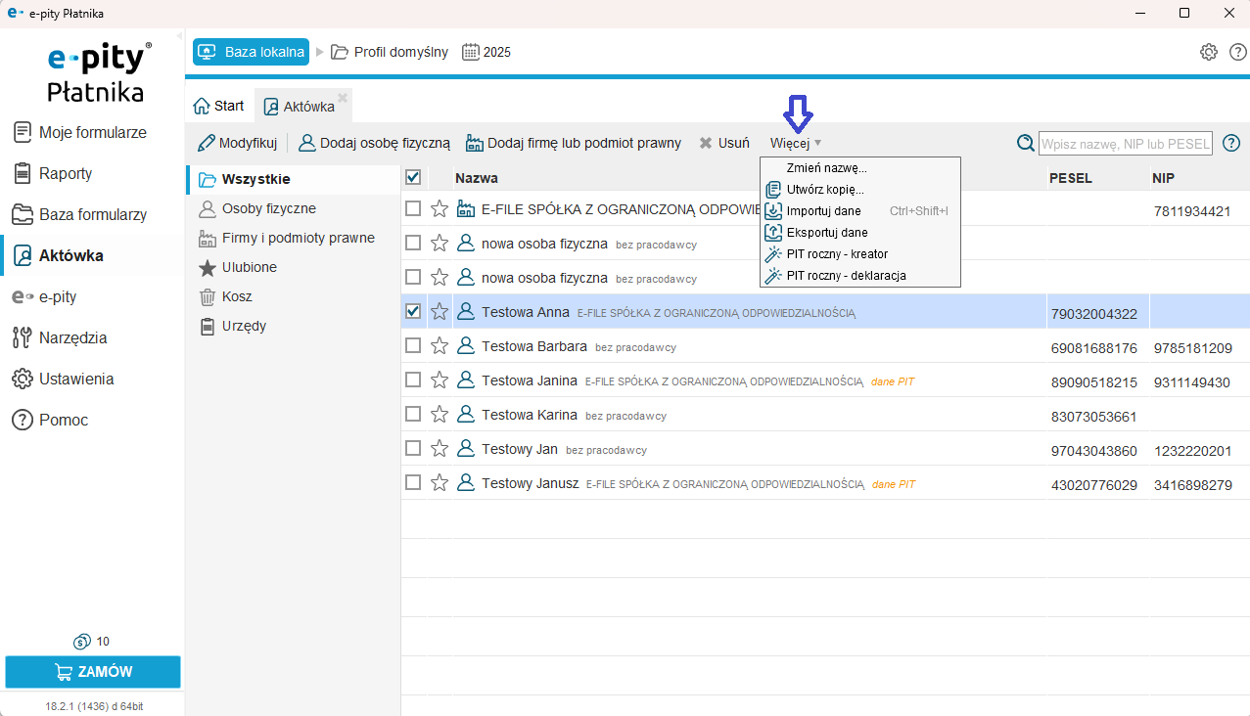Image resolution: width=1250 pixels, height=716 pixels.
Task: Click the settings gear icon at top right
Action: point(1209,52)
